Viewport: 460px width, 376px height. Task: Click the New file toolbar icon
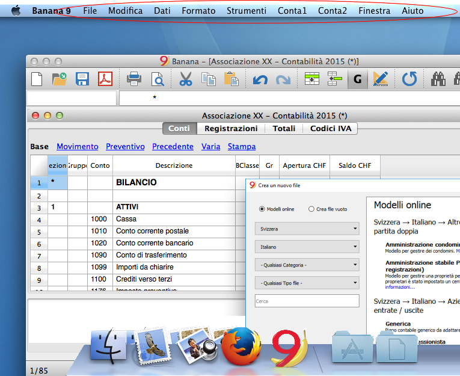tap(37, 79)
